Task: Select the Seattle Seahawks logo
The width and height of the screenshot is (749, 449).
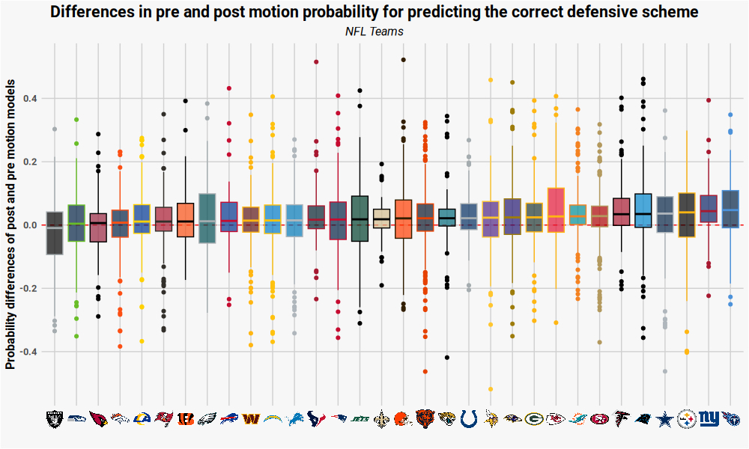Action: tap(76, 418)
